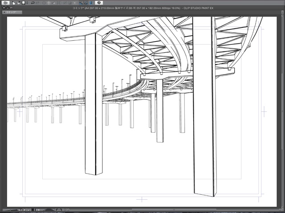Adjust the zoom slider at bottom left

click(9, 210)
